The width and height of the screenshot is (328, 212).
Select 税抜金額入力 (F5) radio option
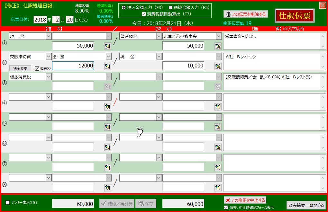170,7
